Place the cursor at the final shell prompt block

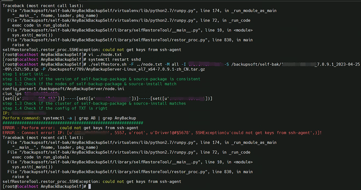(90, 186)
